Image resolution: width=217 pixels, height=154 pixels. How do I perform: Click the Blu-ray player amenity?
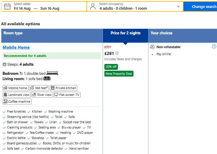point(71,127)
